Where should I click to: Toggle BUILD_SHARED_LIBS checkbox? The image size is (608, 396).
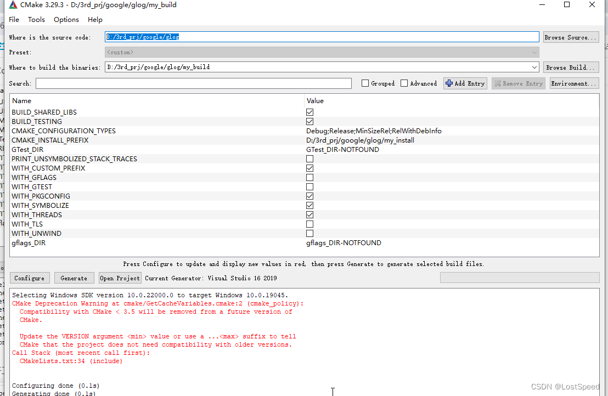[x=309, y=112]
